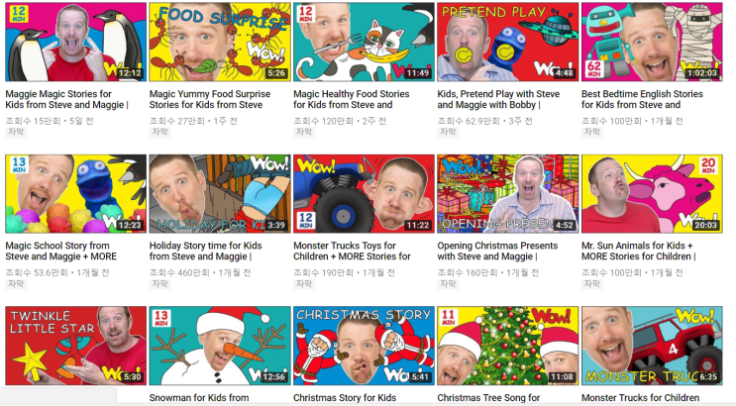
Task: Click the 자막 badge under Maggie Magic Stories
Action: click(16, 133)
